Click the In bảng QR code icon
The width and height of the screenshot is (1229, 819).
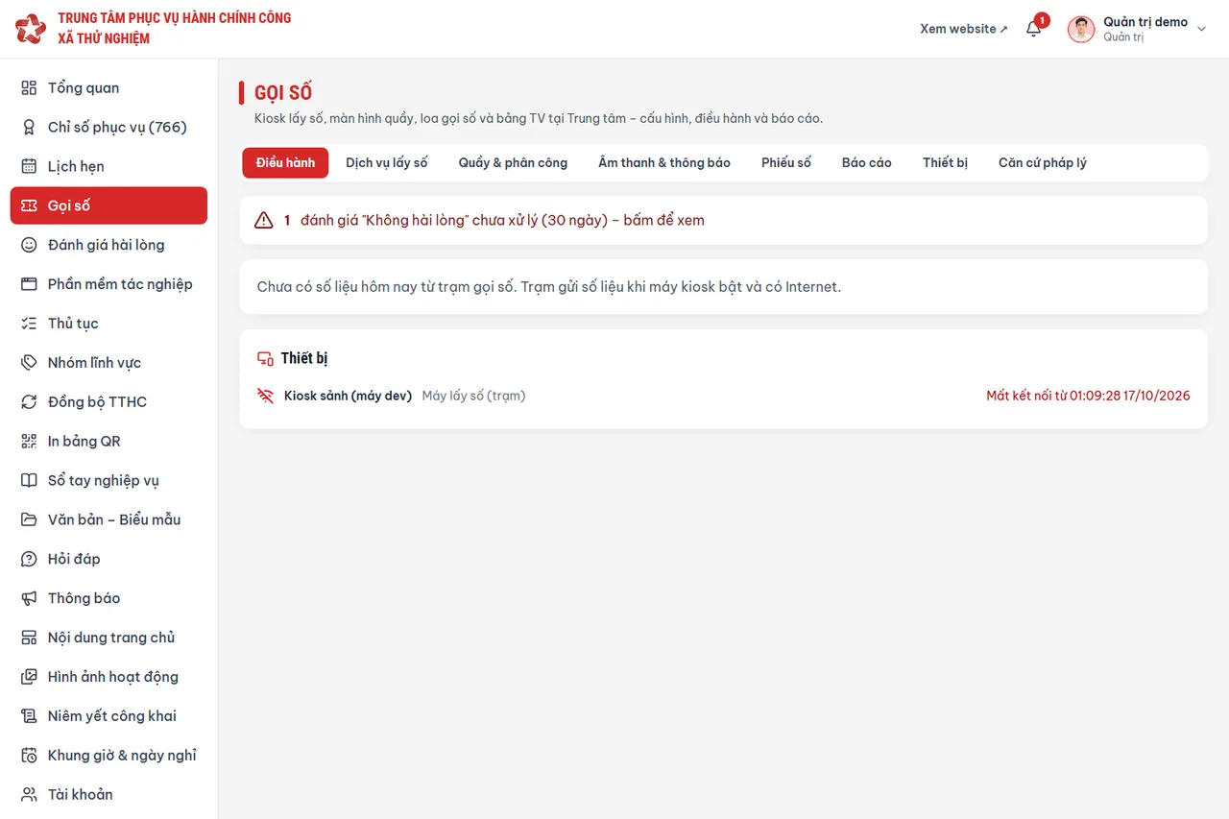click(x=29, y=442)
